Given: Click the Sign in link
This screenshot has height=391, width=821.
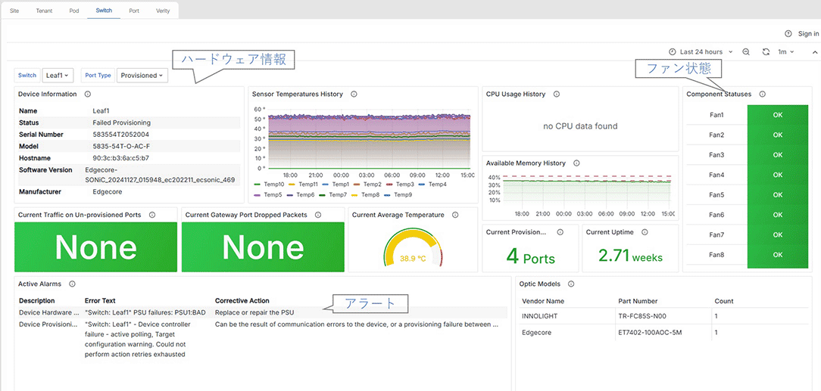Looking at the screenshot, I should (x=808, y=33).
